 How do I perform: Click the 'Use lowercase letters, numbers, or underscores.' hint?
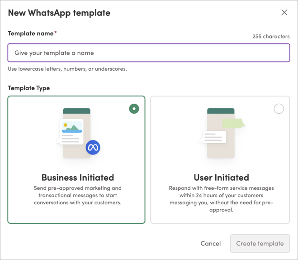pyautogui.click(x=67, y=69)
